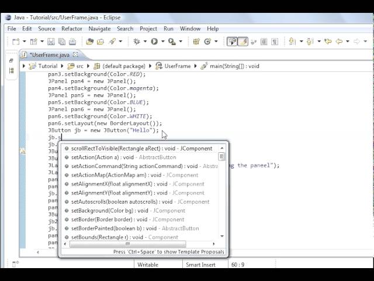Click the Search flashlight toolbar icon
This screenshot has height=281, width=374.
(x=112, y=42)
